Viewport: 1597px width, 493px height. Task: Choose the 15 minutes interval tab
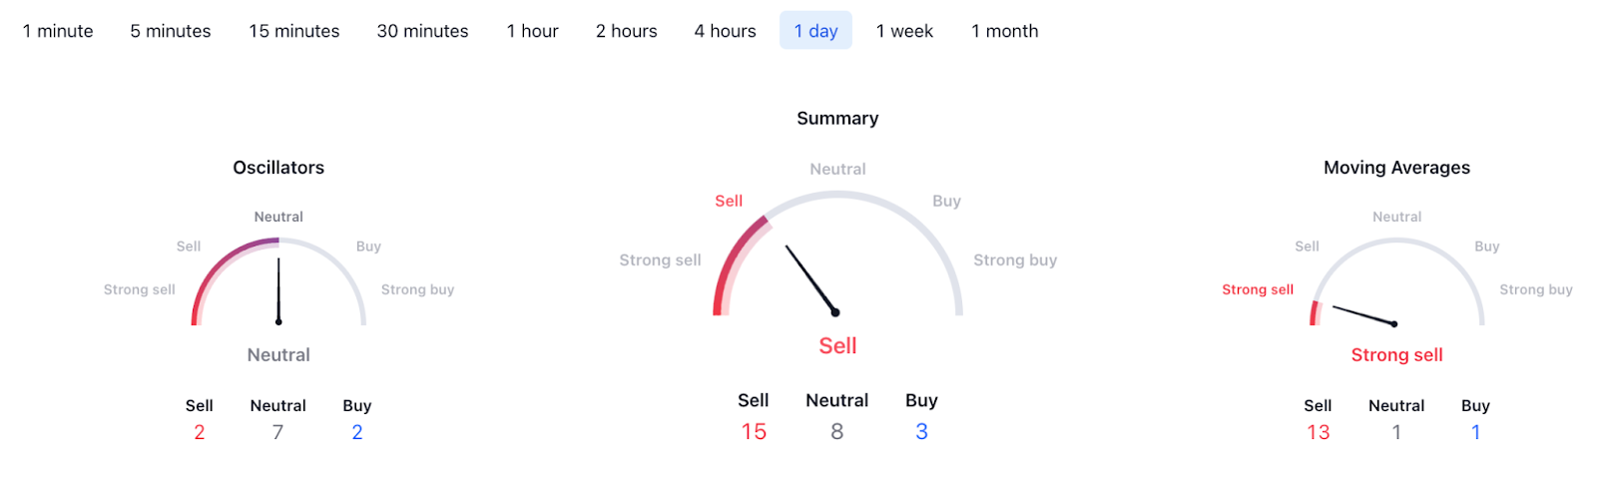(294, 31)
